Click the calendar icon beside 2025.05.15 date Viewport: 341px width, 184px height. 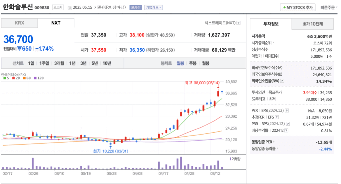click(x=70, y=8)
